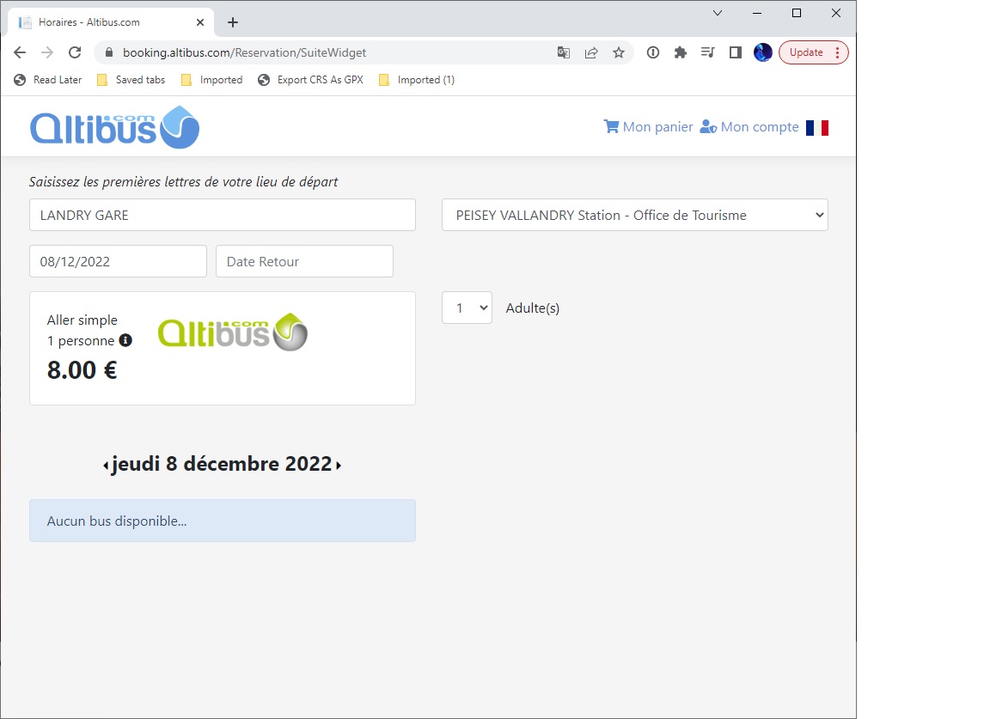The height and width of the screenshot is (719, 990).
Task: Expand the PEISEY VALLANDRY destination dropdown
Action: 634,216
